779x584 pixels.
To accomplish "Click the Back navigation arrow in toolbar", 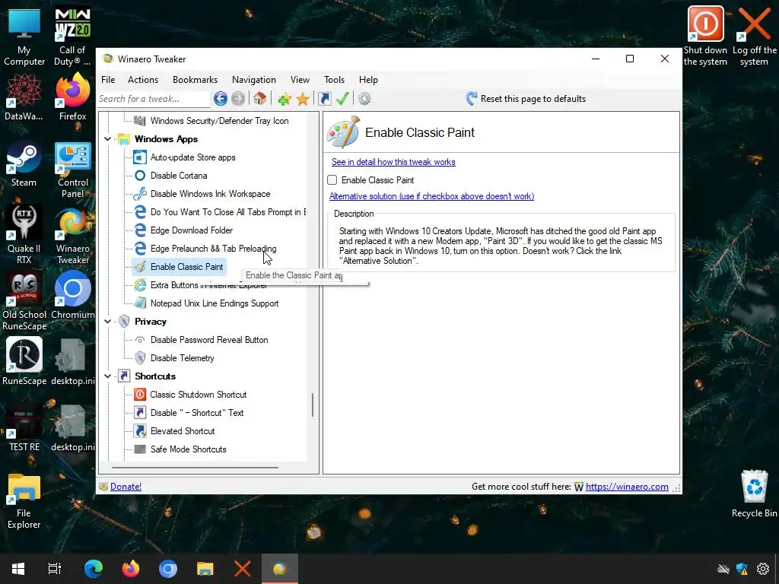I will pyautogui.click(x=221, y=99).
